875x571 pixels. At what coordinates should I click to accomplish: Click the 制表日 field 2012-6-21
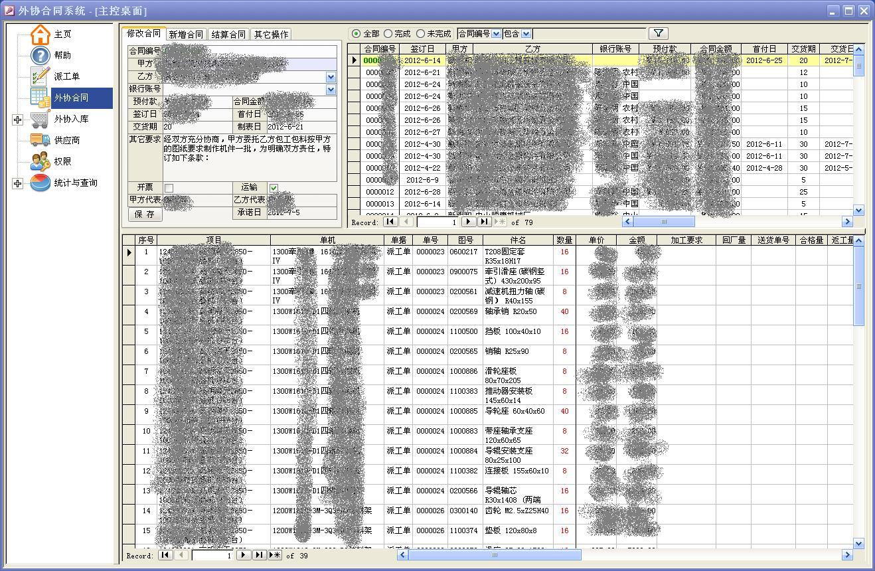tap(301, 127)
